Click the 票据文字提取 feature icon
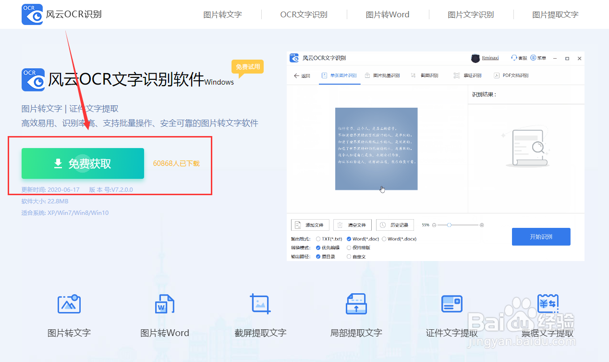 pos(547,303)
